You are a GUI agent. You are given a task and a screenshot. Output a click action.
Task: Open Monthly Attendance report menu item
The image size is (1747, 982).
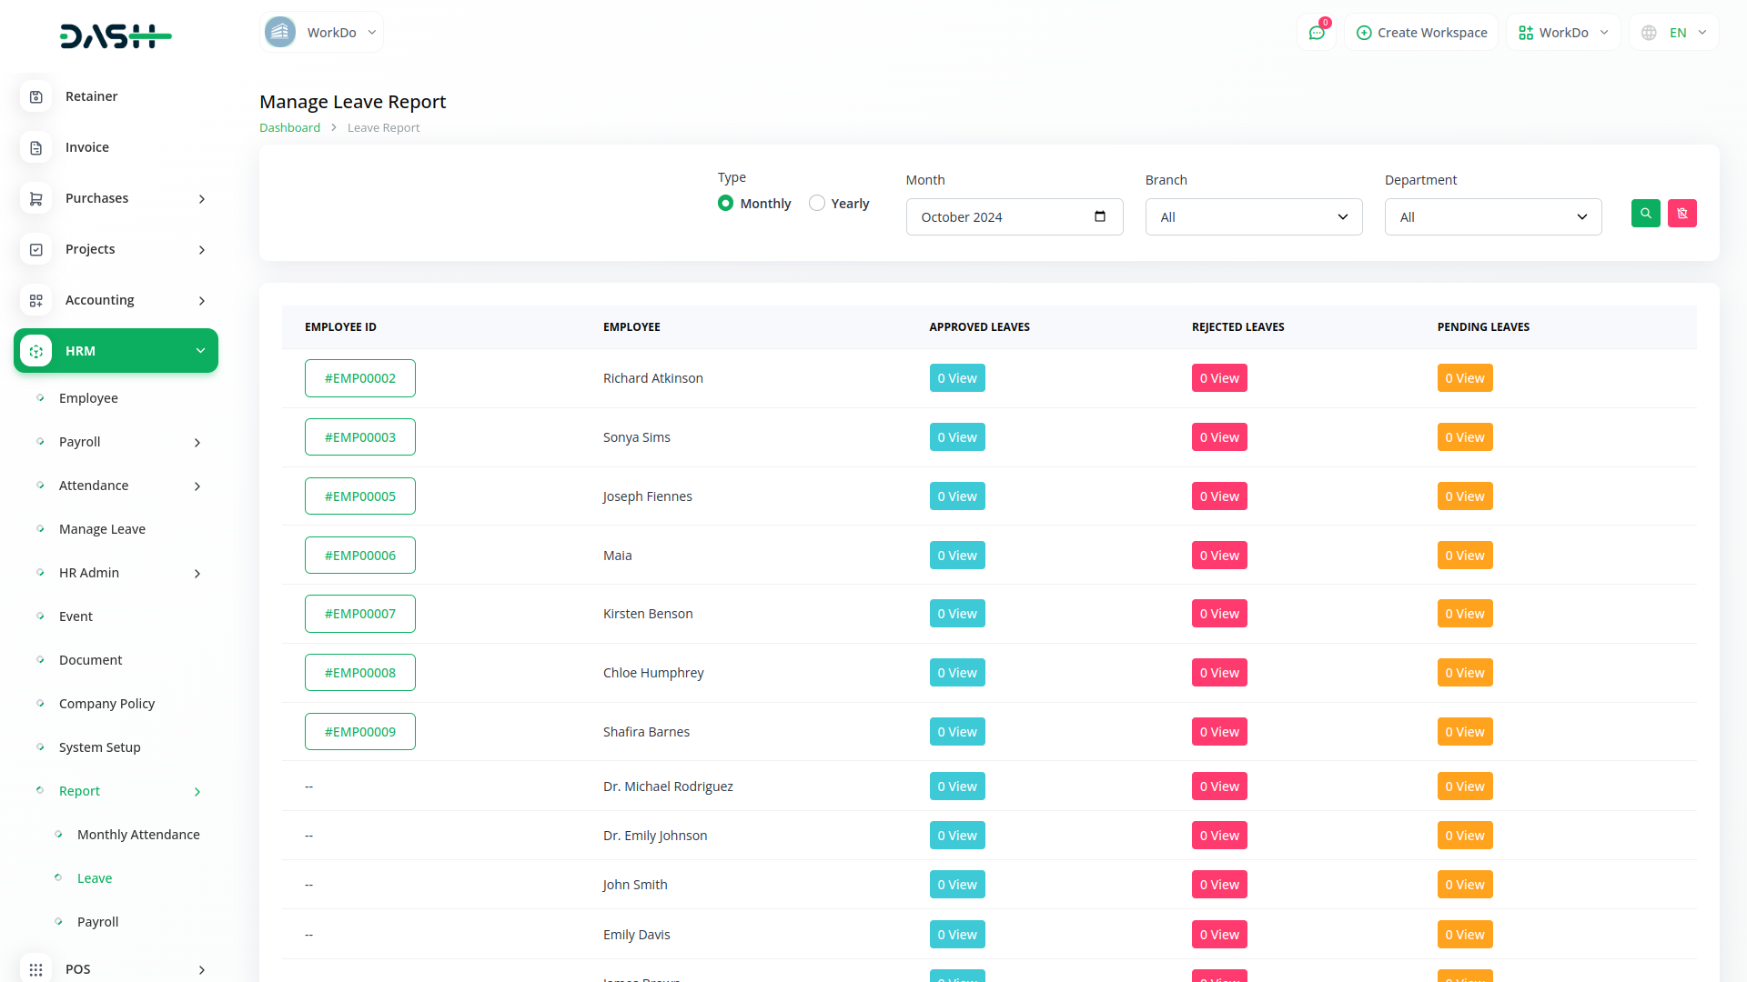point(138,835)
